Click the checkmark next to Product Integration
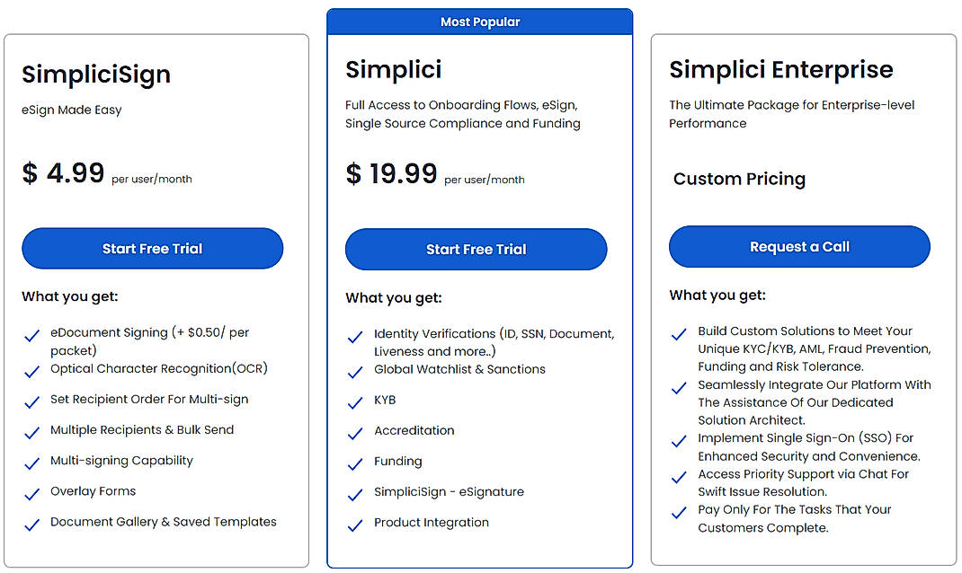 (355, 523)
